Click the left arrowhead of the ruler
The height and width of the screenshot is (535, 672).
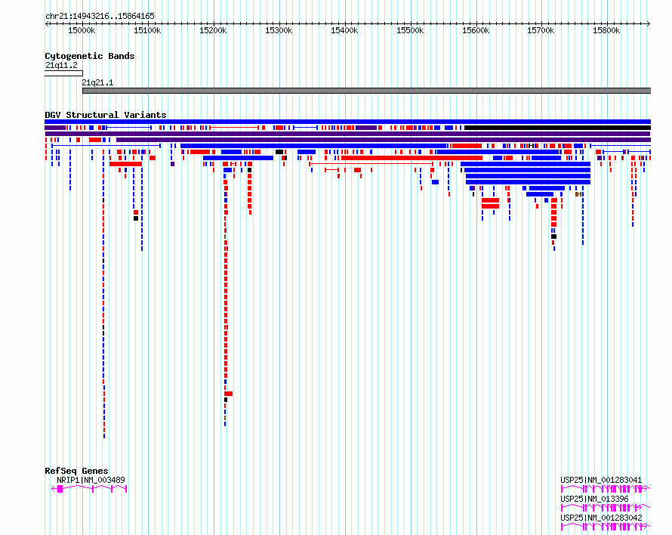[47, 23]
